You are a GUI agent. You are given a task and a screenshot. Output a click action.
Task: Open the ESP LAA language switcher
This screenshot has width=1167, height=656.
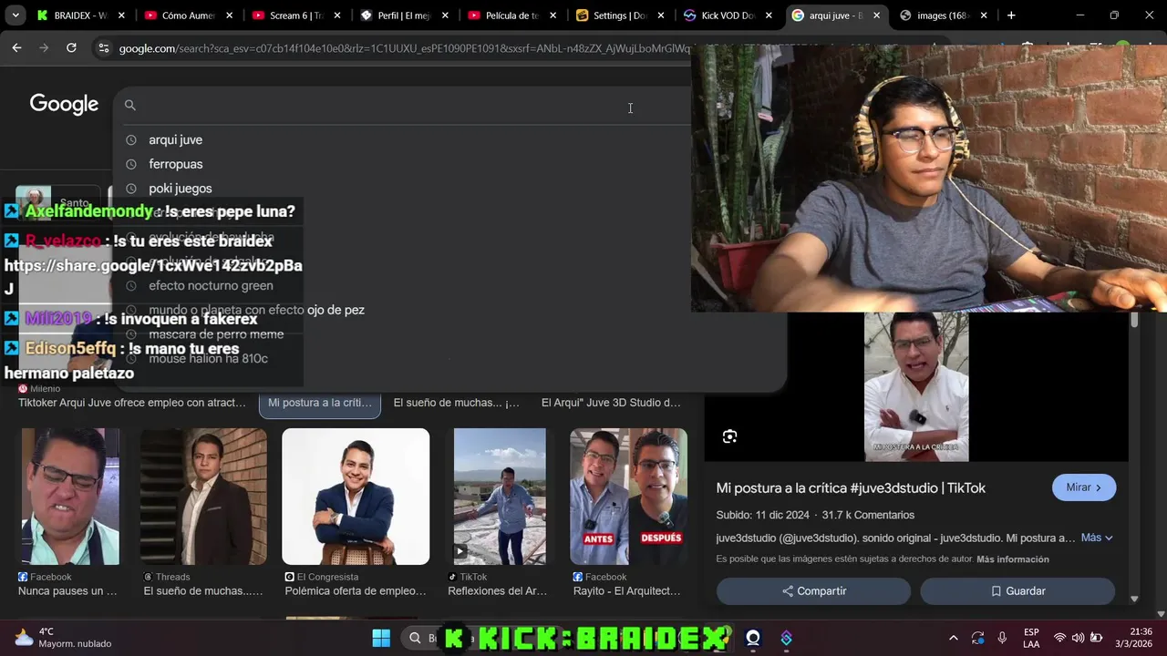point(1031,638)
